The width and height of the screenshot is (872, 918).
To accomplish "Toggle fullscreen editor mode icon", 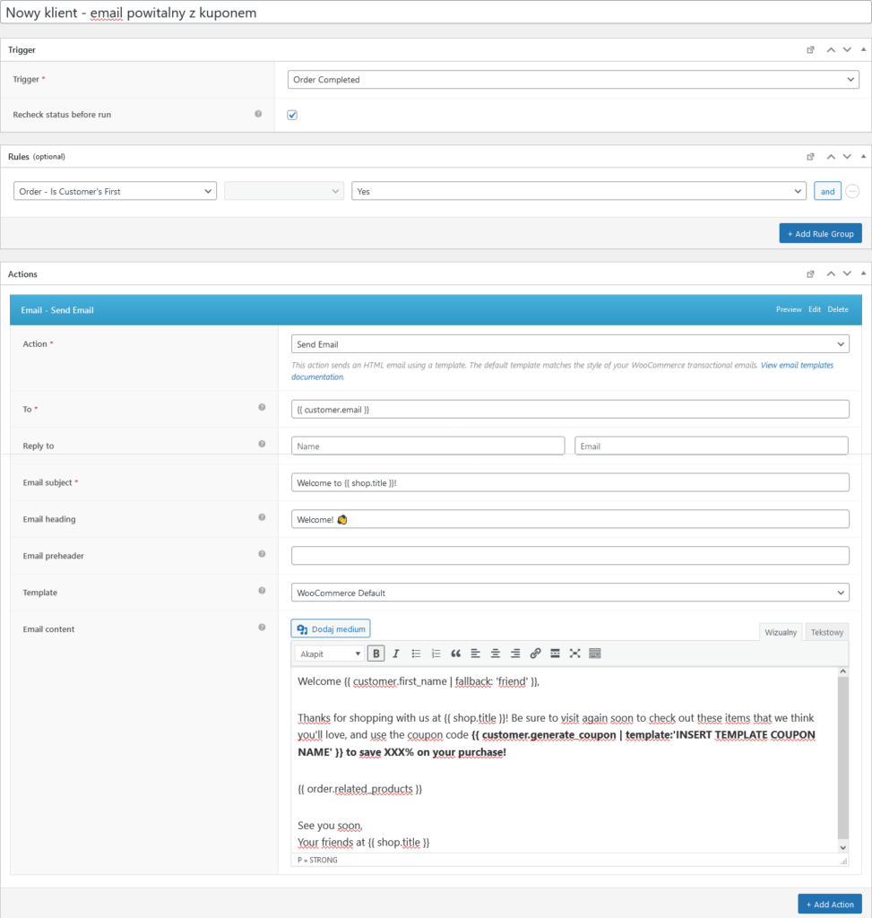I will 574,654.
